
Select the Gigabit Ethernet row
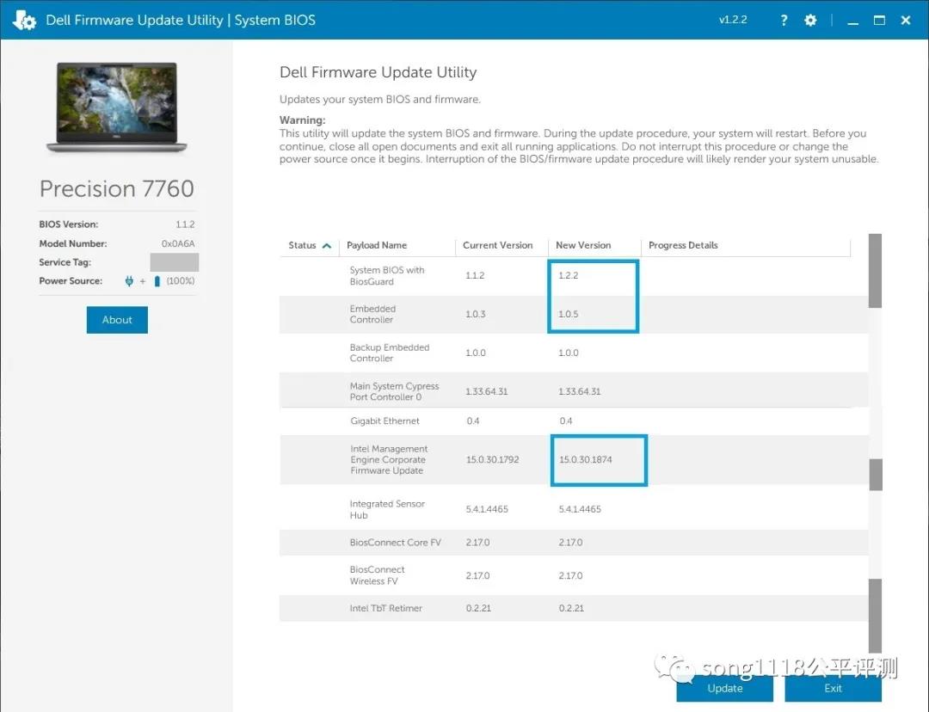[574, 421]
